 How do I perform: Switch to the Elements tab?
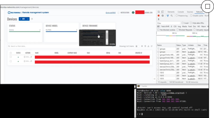171,12
